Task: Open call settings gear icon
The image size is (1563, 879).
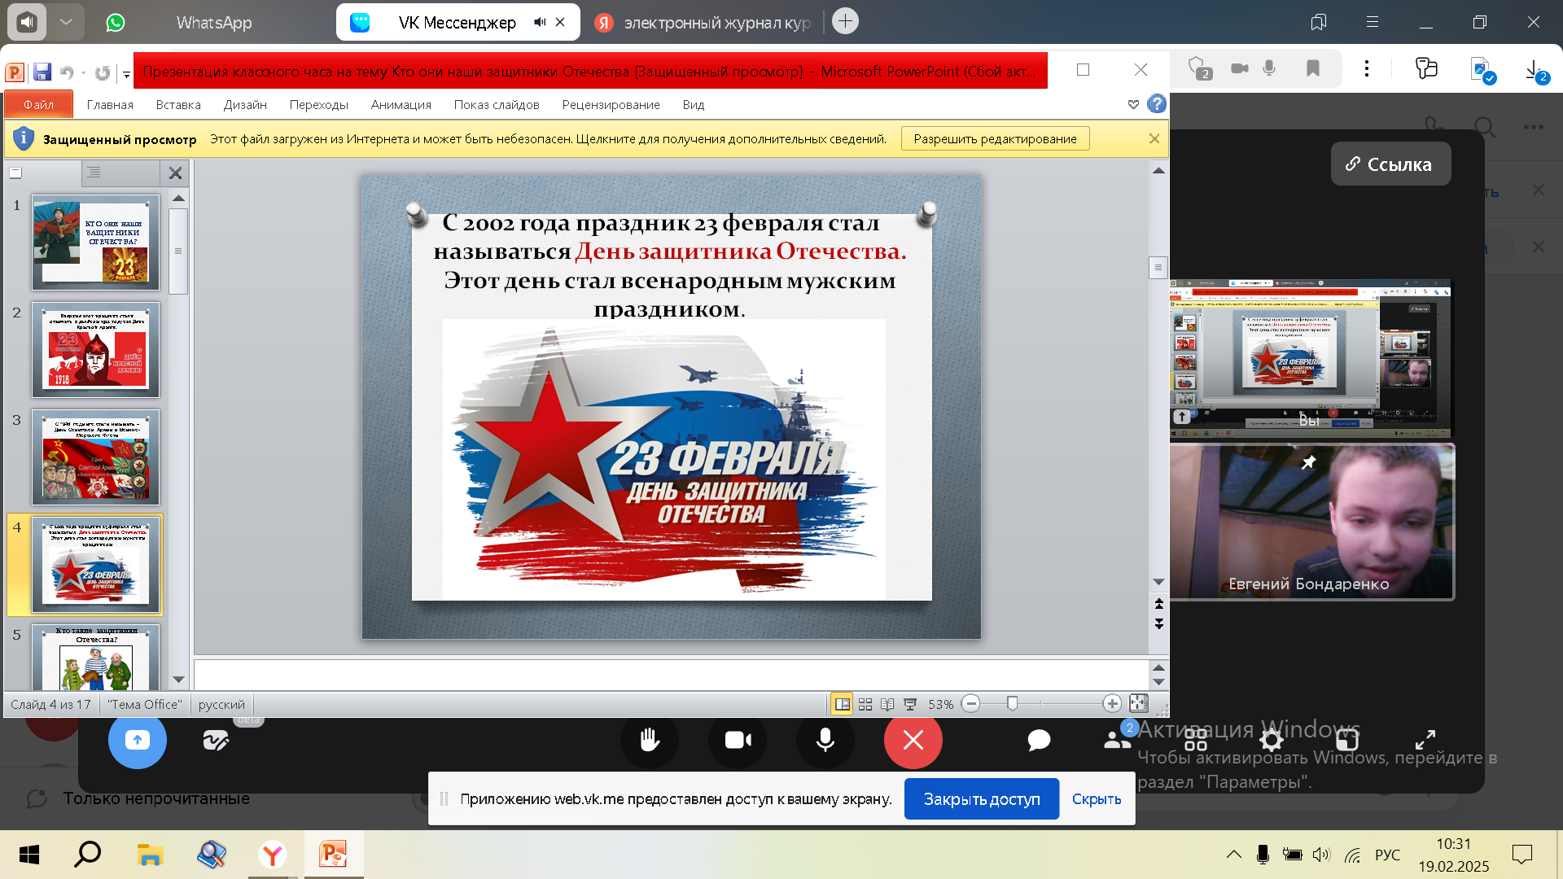Action: point(1272,741)
